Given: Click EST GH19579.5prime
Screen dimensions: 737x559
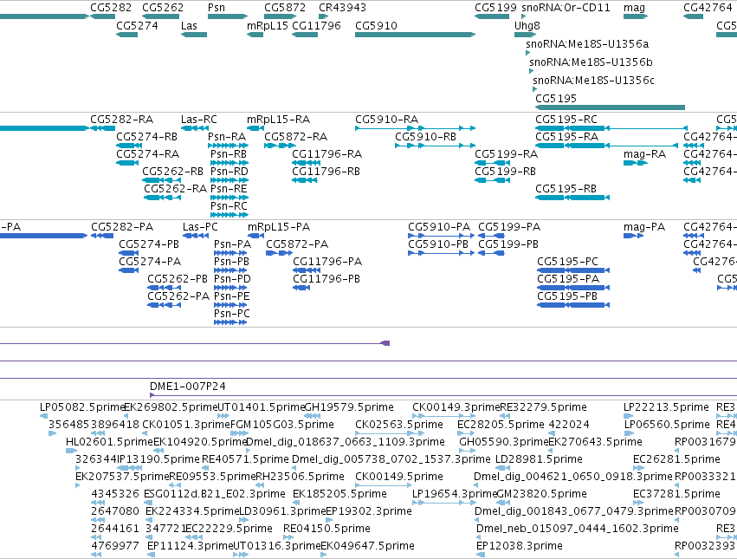Looking at the screenshot, I should coord(349,407).
